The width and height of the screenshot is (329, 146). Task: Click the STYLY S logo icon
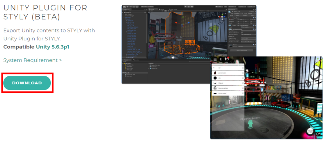coord(319,134)
